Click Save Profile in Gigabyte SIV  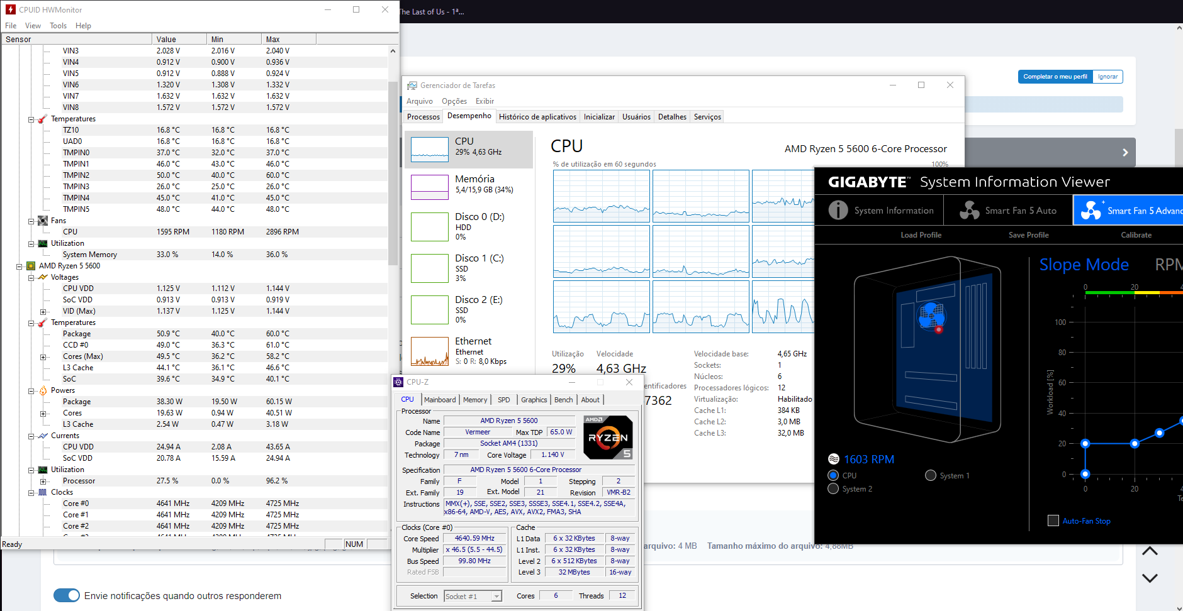(x=1028, y=235)
